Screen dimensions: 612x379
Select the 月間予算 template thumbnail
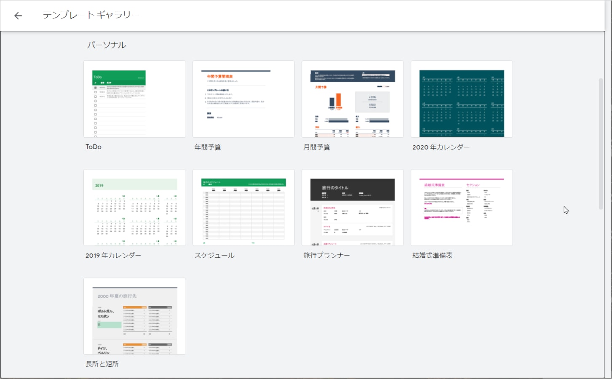point(353,99)
